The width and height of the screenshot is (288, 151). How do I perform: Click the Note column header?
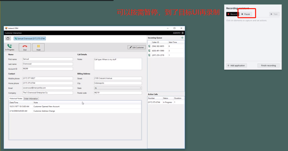pos(87,103)
